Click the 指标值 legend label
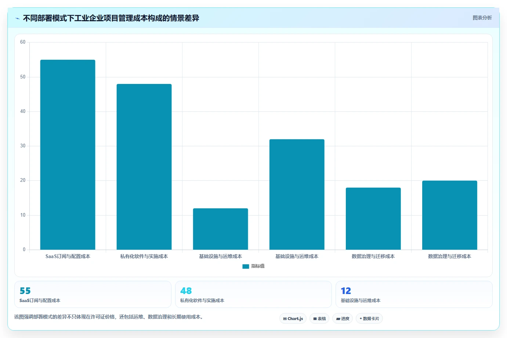The image size is (507, 338). pyautogui.click(x=258, y=266)
